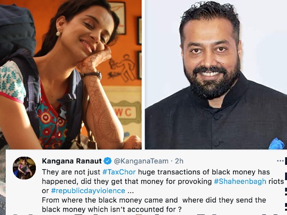Select the 2h tweet timestamp

click(x=179, y=161)
